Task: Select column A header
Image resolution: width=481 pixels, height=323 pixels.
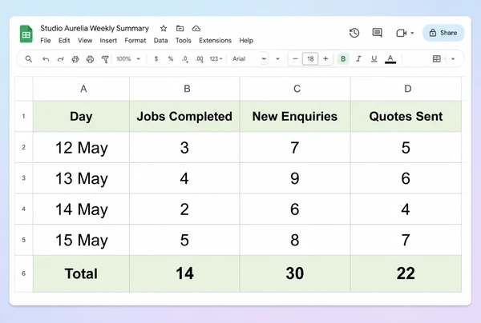Action: click(81, 89)
